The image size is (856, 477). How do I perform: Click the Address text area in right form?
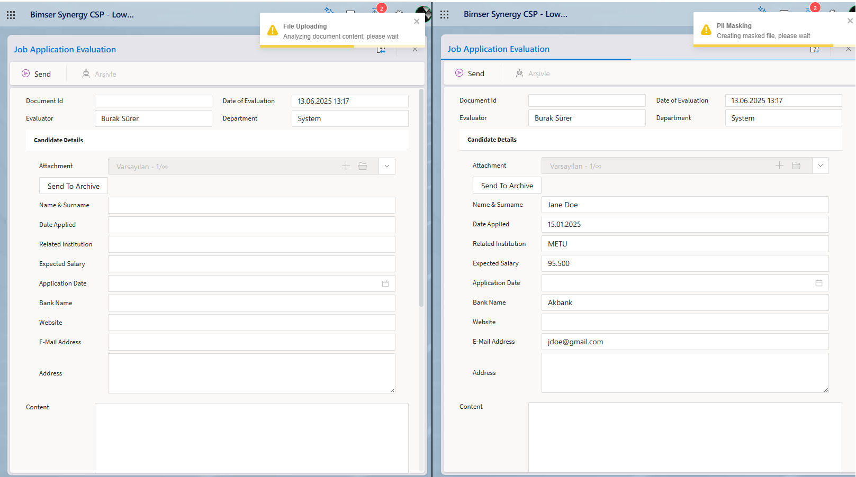(685, 373)
